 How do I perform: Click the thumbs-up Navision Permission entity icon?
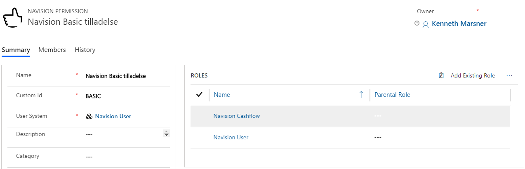[x=13, y=18]
